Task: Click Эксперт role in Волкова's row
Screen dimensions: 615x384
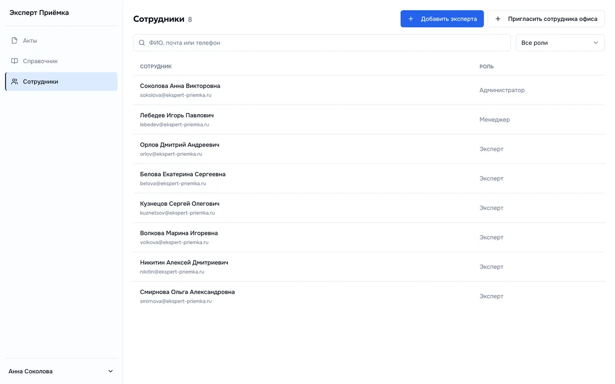Action: click(x=491, y=237)
